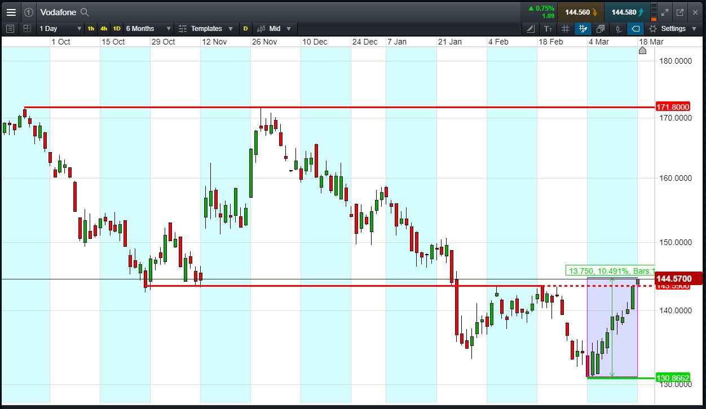This screenshot has height=409, width=706.
Task: Click the sell price 144.560
Action: [x=581, y=12]
